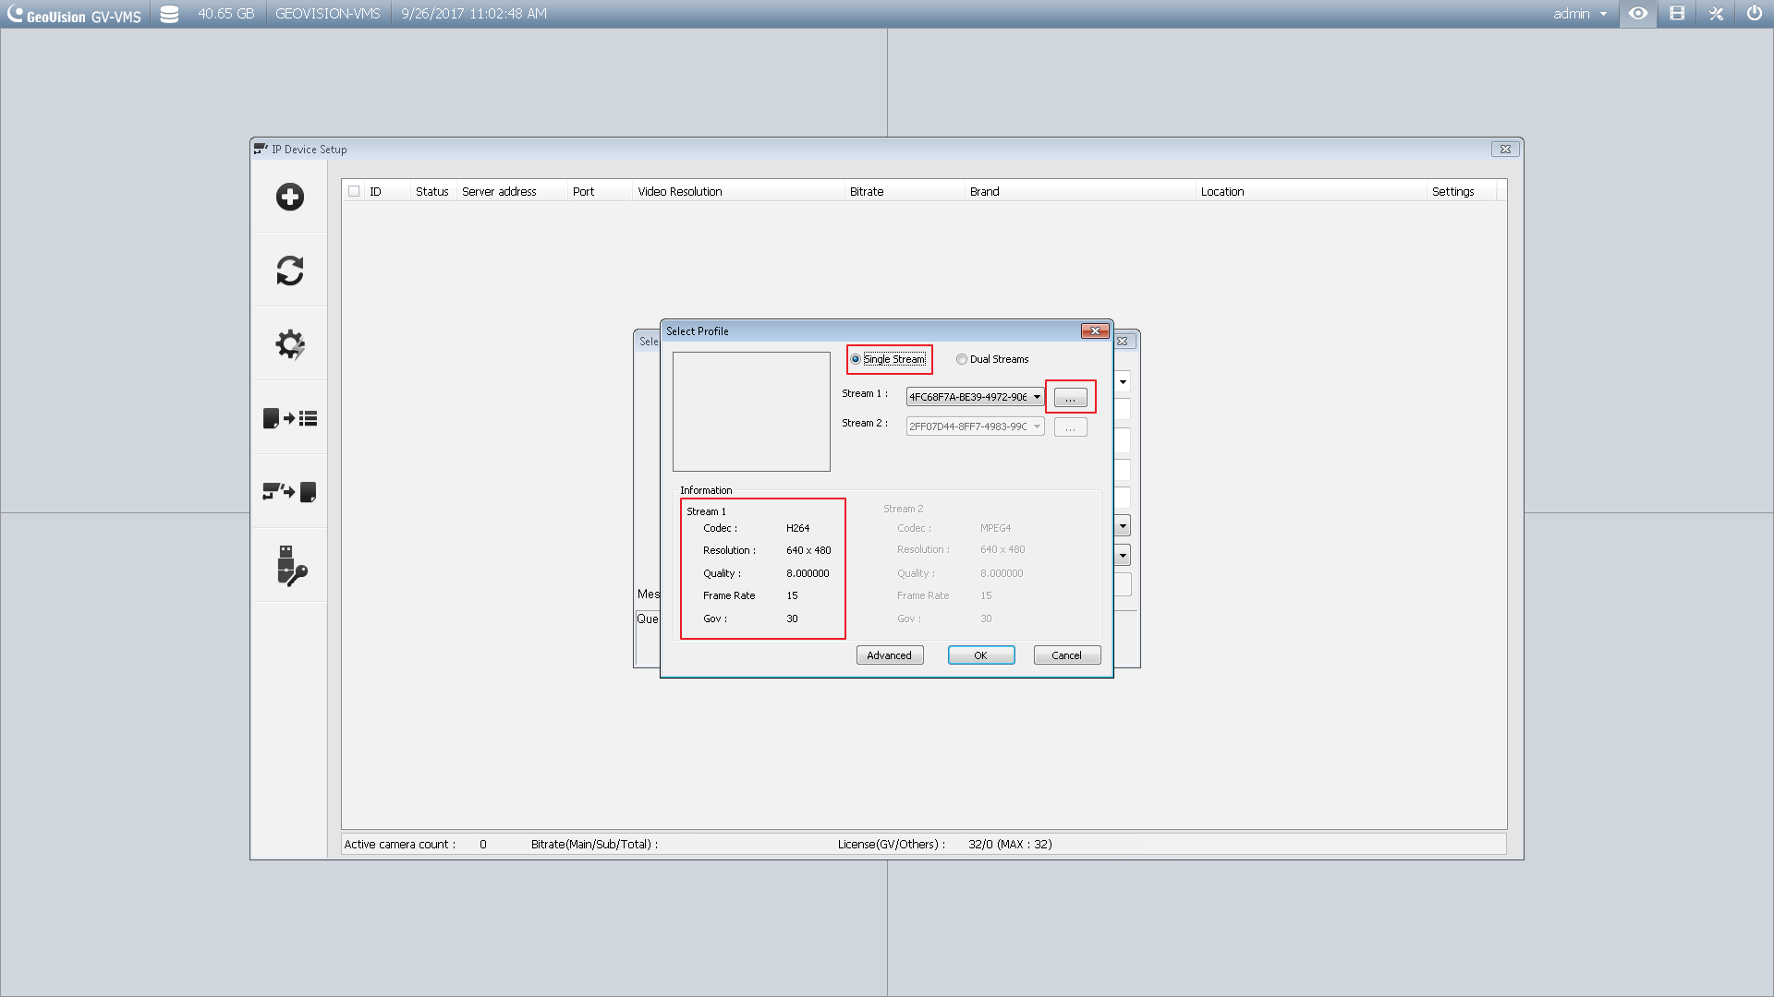1774x997 pixels.
Task: Click the Stream 1 browse ellipsis button
Action: tap(1070, 398)
